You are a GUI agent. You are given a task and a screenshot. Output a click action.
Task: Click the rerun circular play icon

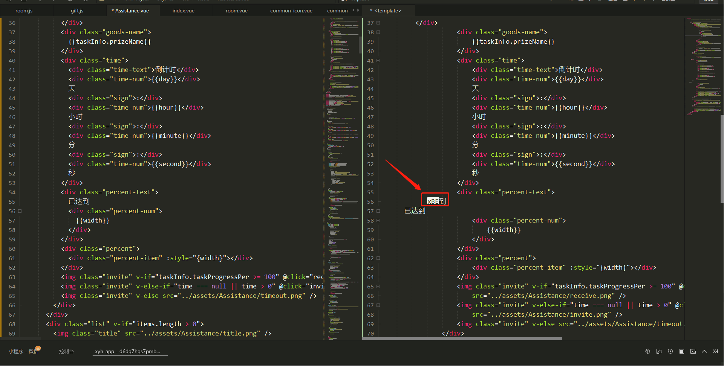tap(670, 351)
